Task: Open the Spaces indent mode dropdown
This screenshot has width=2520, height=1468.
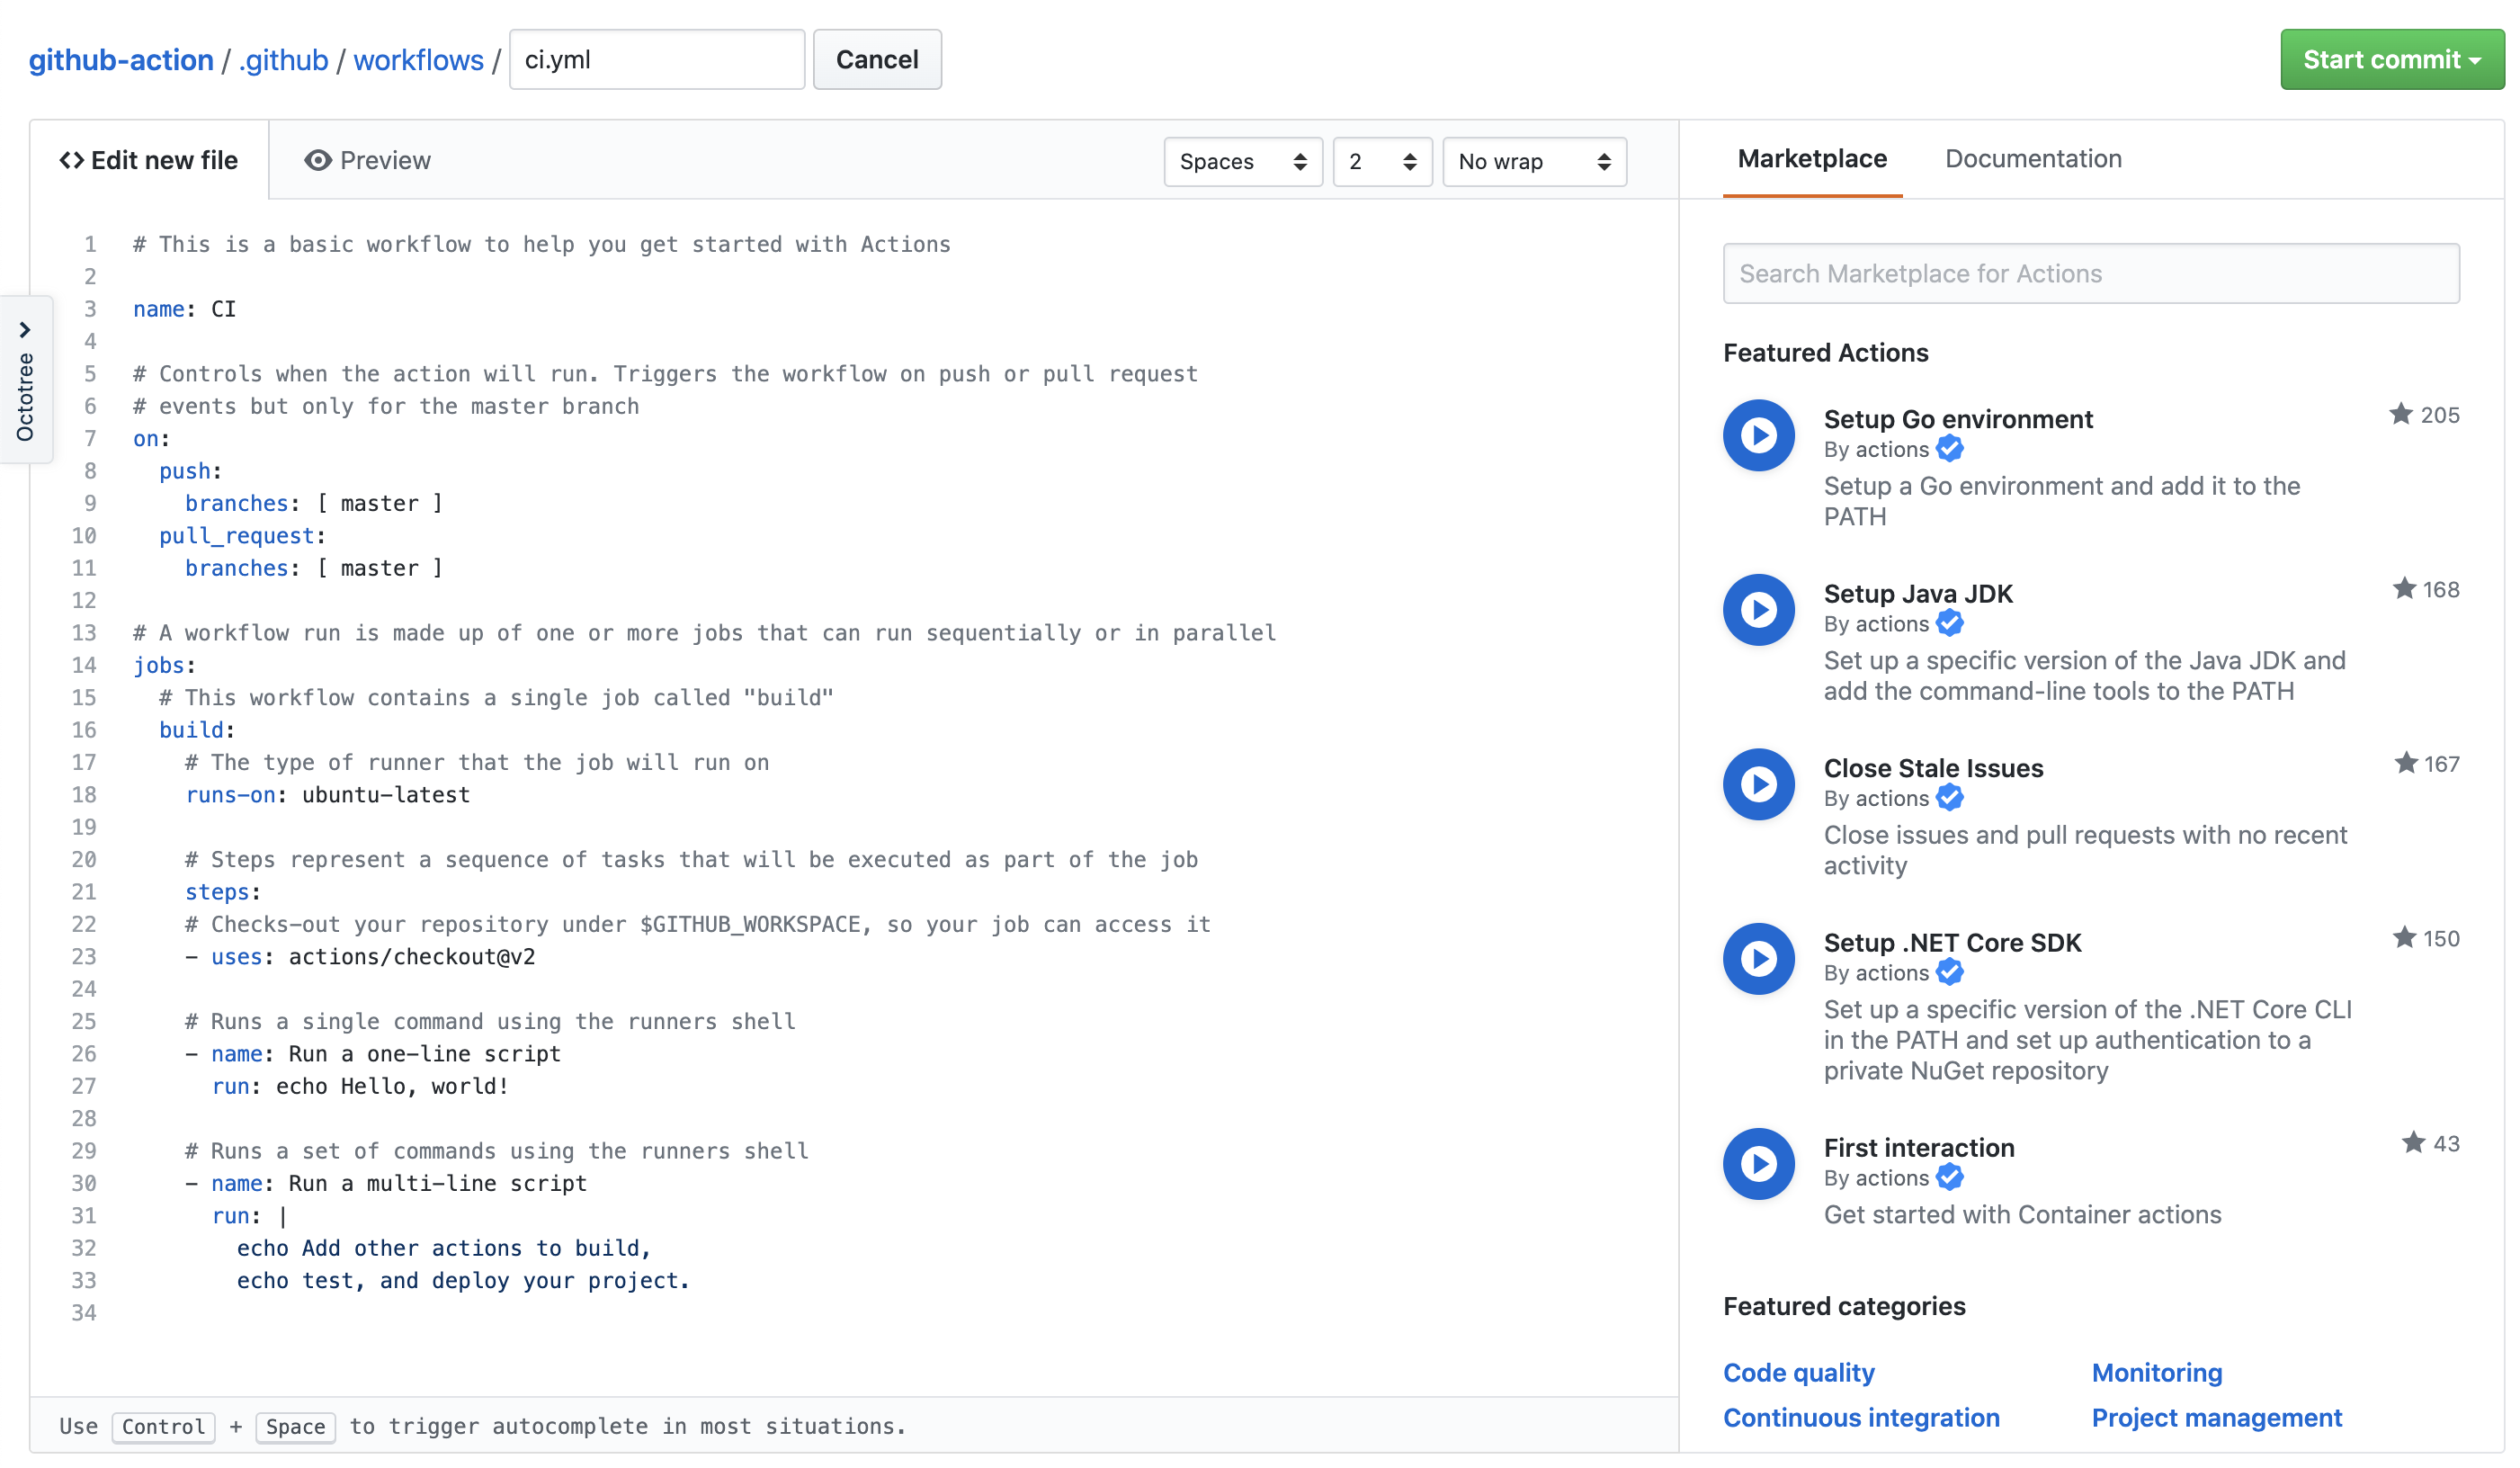Action: point(1242,162)
